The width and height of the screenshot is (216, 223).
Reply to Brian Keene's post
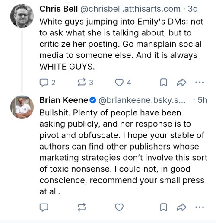pos(44,207)
